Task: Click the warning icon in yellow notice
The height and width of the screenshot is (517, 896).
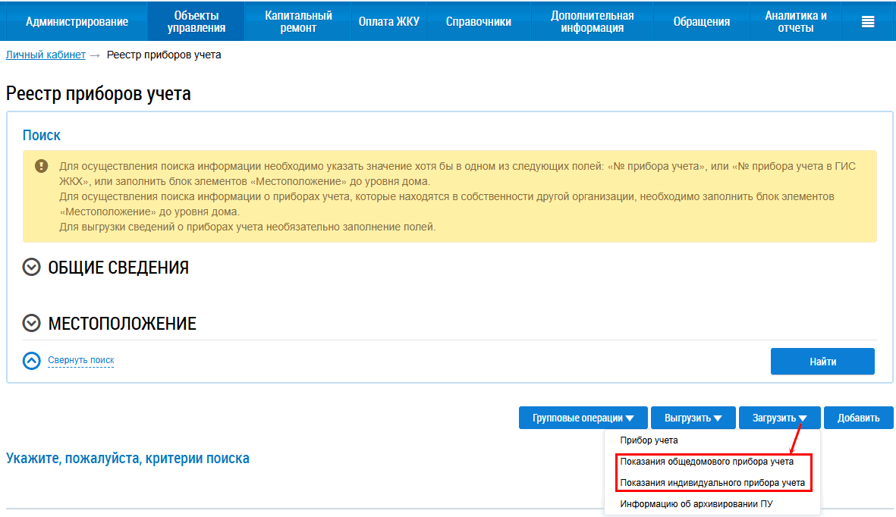Action: 41,166
